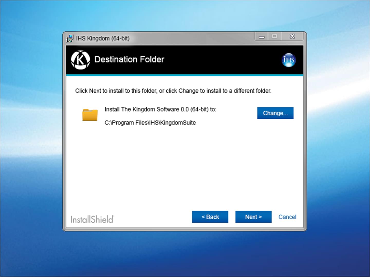Select the C:\Program Files\IHS\KingdomSuite path text
This screenshot has height=277, width=370.
pyautogui.click(x=150, y=123)
